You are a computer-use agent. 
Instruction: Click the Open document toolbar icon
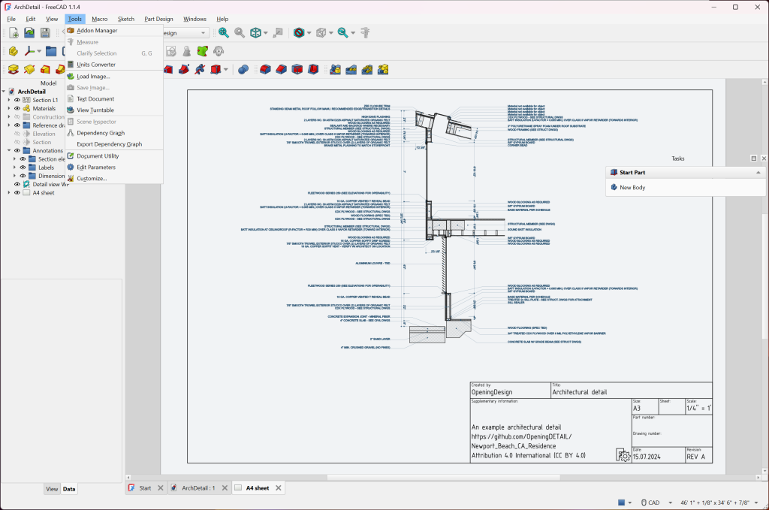click(29, 33)
